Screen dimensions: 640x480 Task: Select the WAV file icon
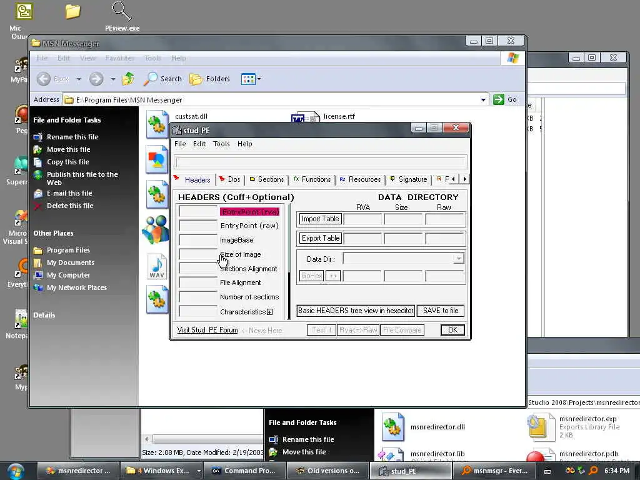tap(157, 266)
